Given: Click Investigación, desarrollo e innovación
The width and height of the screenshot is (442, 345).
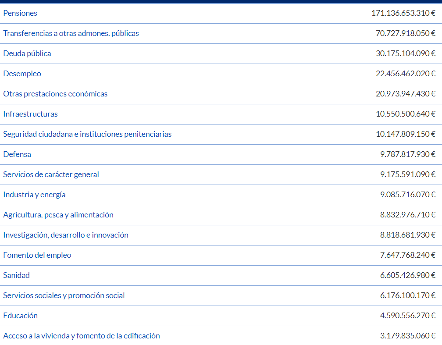Looking at the screenshot, I should [66, 235].
